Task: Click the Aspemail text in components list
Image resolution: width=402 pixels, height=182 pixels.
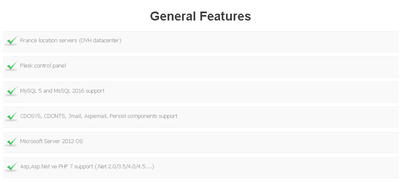Action: [x=96, y=116]
